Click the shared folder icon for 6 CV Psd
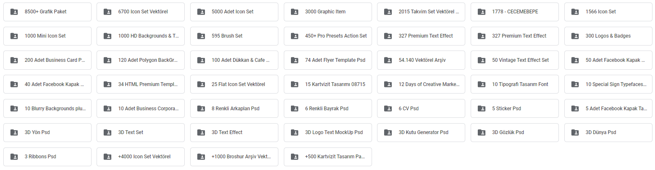 pos(388,109)
